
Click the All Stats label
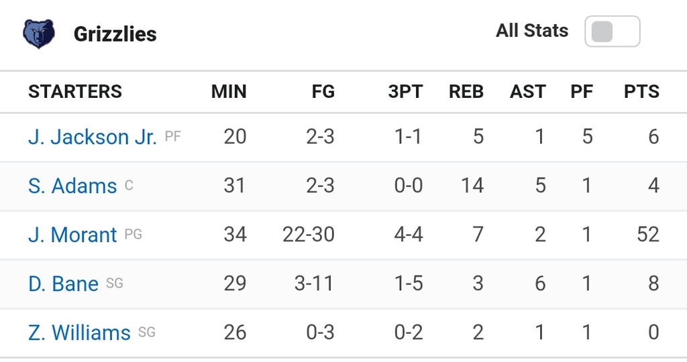click(532, 31)
